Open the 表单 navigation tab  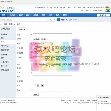(x=51, y=15)
